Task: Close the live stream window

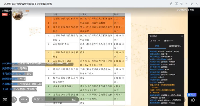Action: [x=197, y=4]
